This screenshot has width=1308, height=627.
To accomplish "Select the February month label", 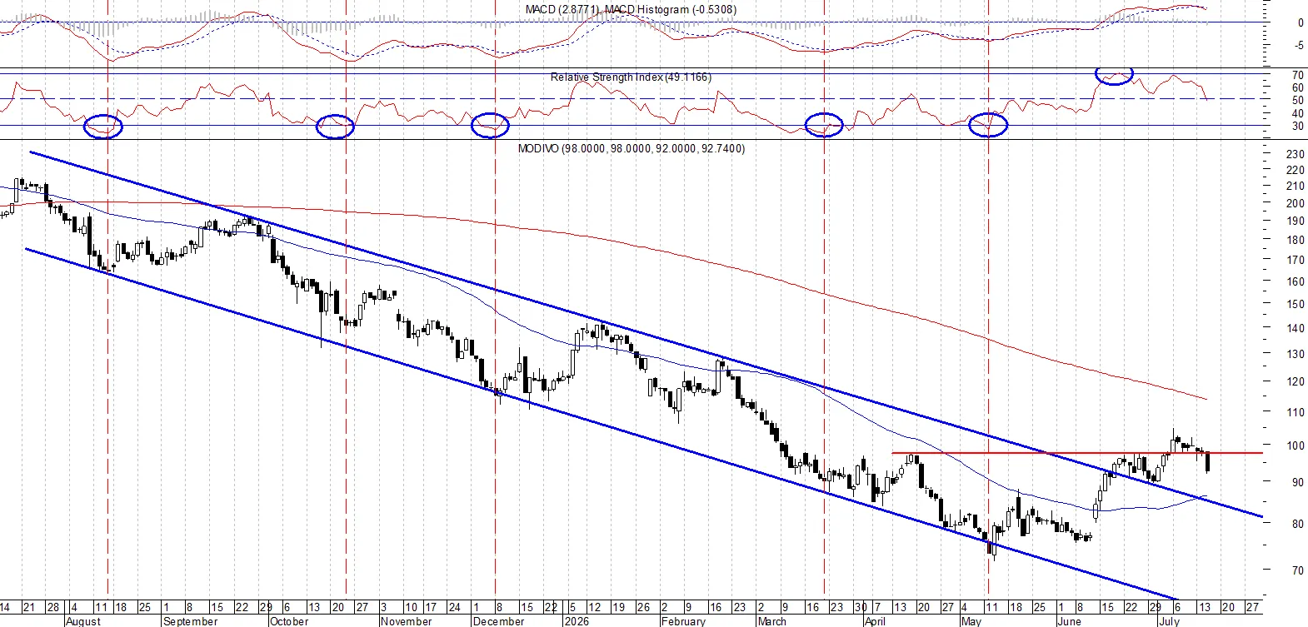I will pyautogui.click(x=683, y=621).
